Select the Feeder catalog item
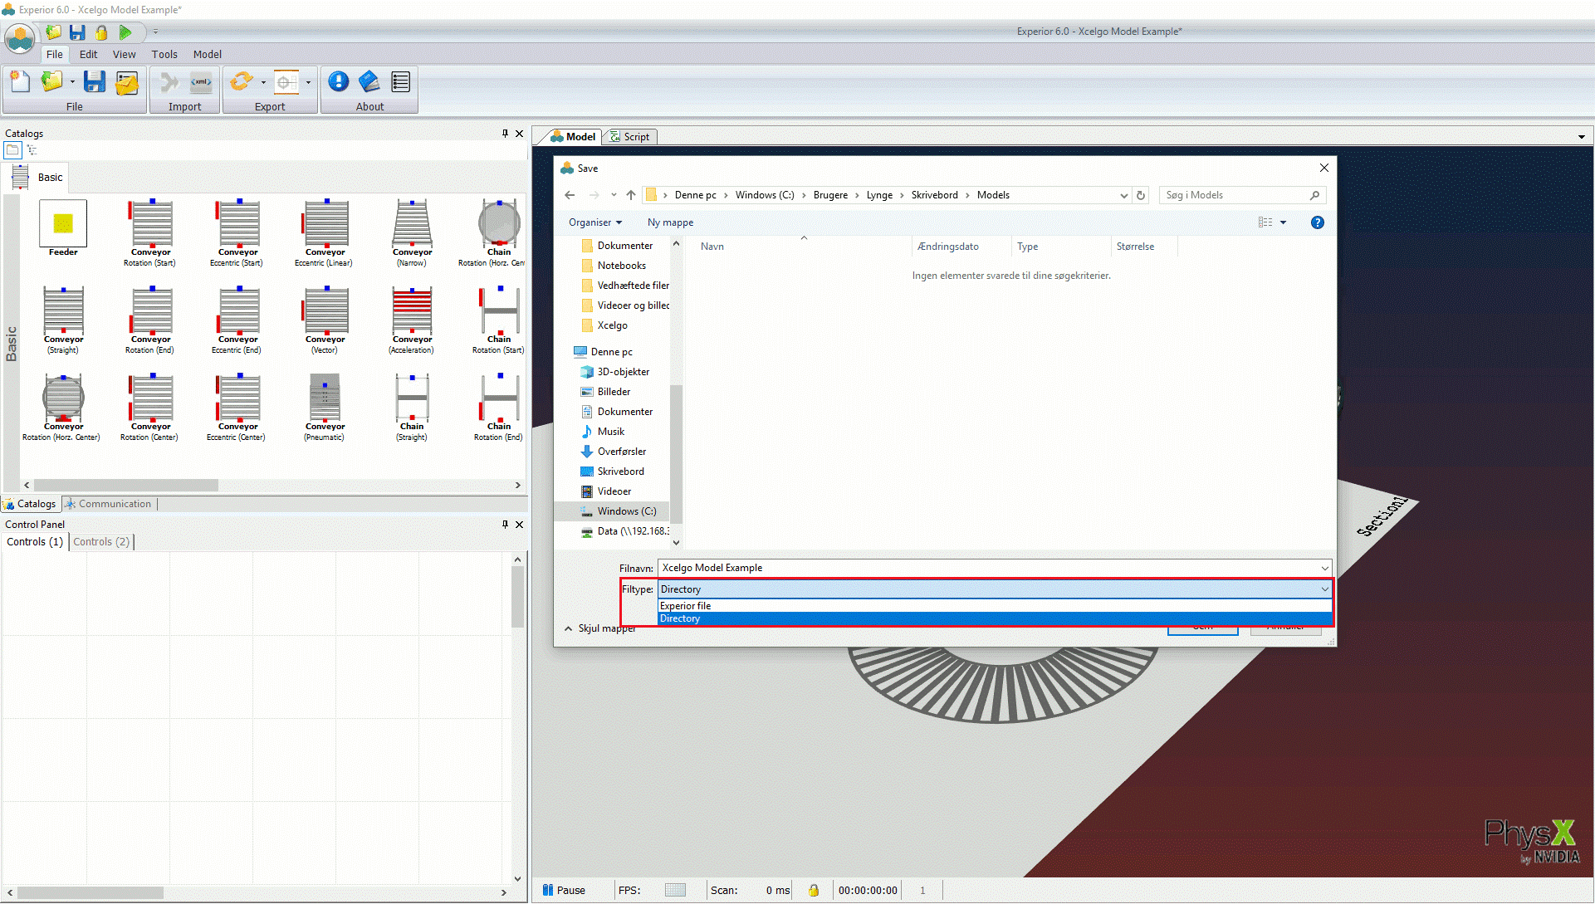The image size is (1595, 904). (x=63, y=228)
